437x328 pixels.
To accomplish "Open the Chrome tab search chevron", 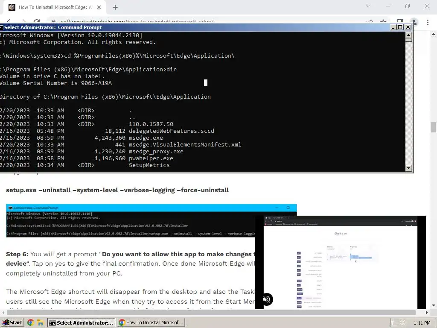I will pos(368,6).
